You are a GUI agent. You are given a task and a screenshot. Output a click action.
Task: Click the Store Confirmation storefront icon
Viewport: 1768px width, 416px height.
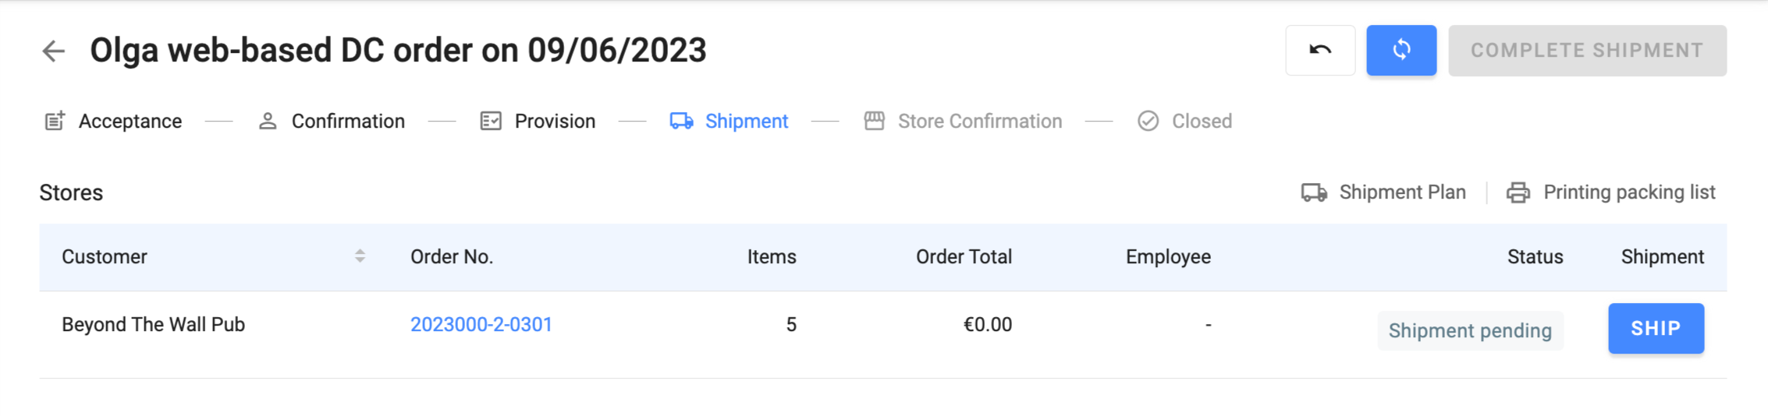pyautogui.click(x=874, y=122)
